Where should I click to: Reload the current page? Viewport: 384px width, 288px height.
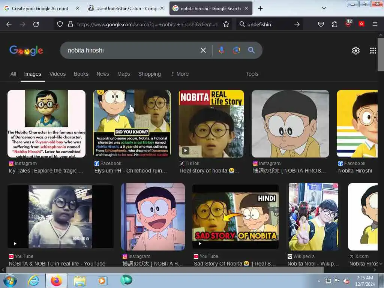tap(36, 24)
